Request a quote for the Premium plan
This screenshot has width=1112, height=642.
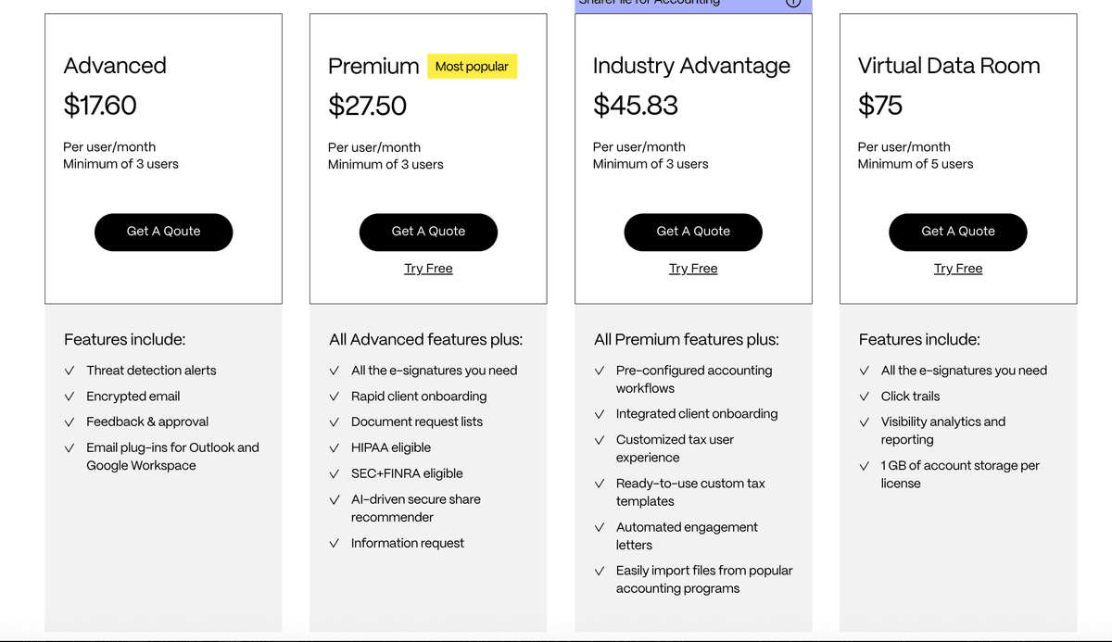pyautogui.click(x=428, y=232)
